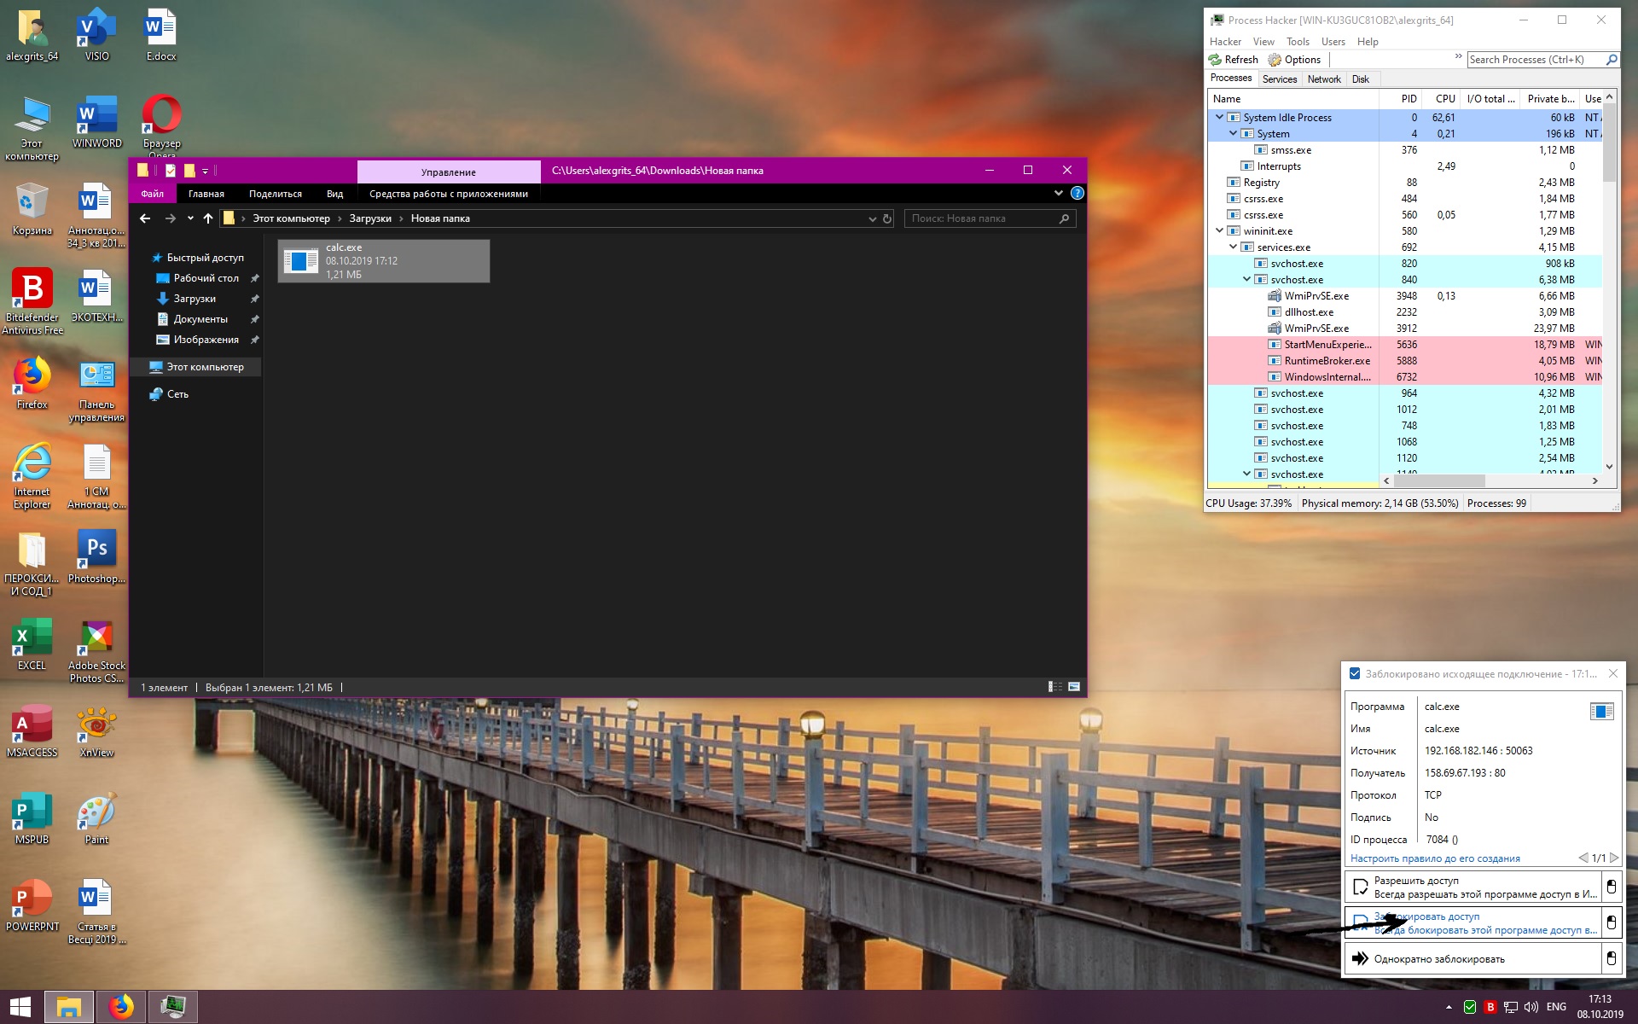Open the Tools menu in Process Hacker
1638x1024 pixels.
(x=1297, y=42)
